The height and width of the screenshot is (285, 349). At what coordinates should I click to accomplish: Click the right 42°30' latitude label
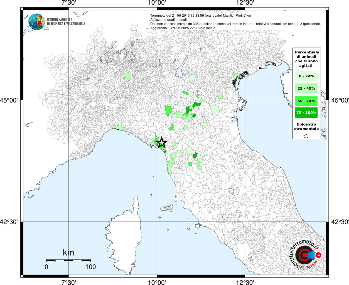(340, 222)
